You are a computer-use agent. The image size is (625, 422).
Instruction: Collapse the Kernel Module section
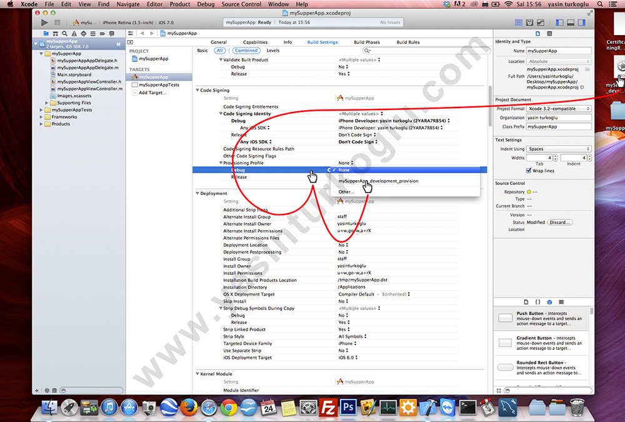click(197, 374)
